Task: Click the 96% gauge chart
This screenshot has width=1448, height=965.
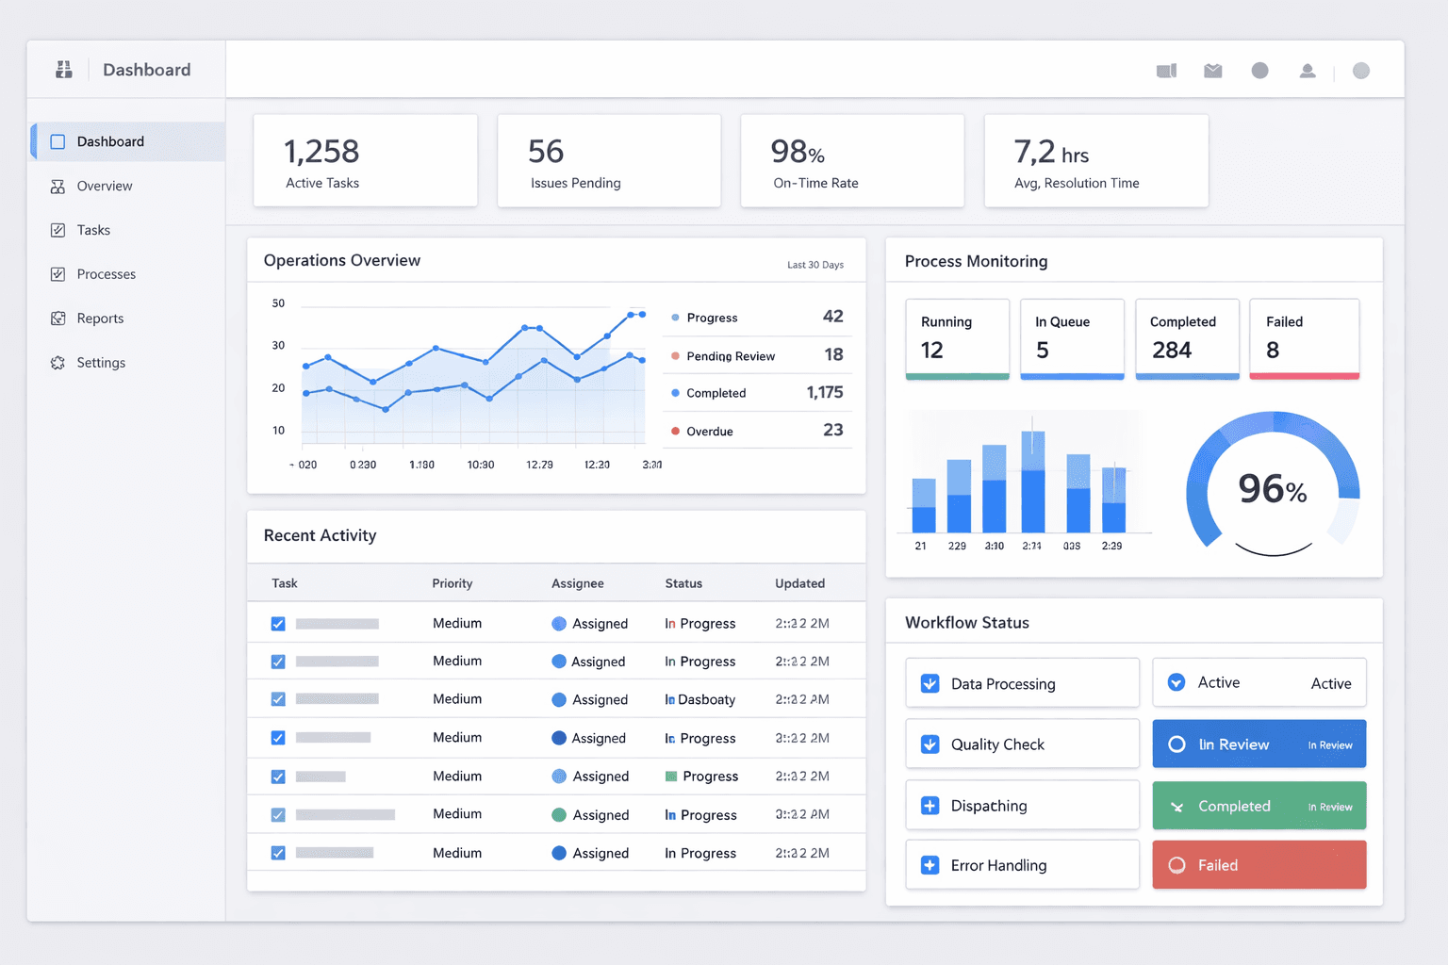Action: point(1273,487)
